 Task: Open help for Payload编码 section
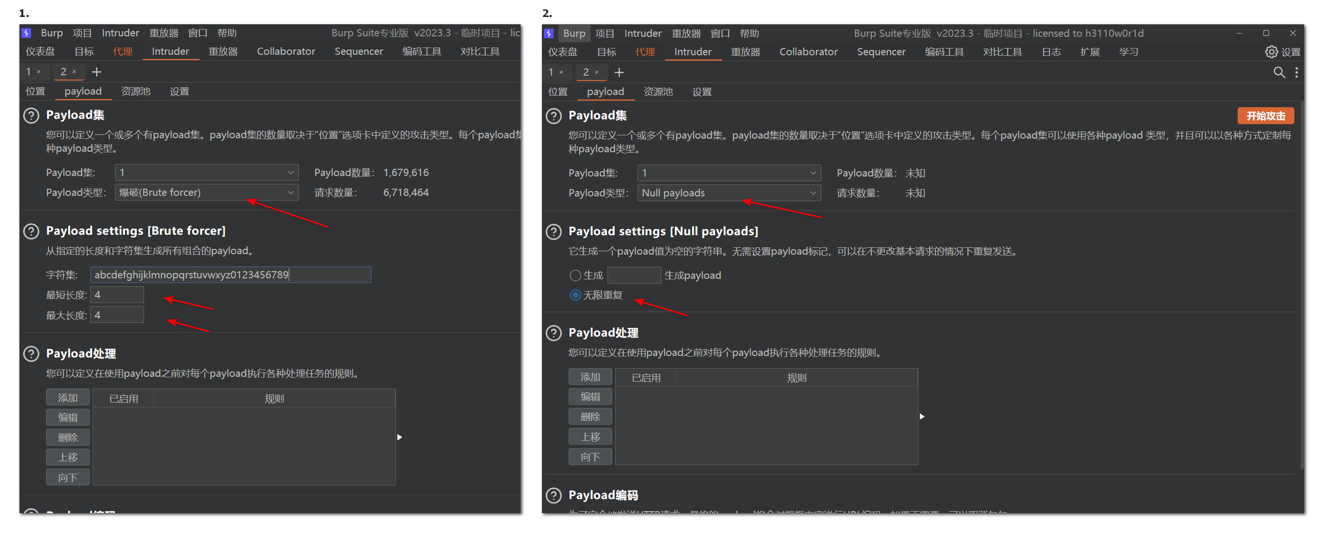553,496
